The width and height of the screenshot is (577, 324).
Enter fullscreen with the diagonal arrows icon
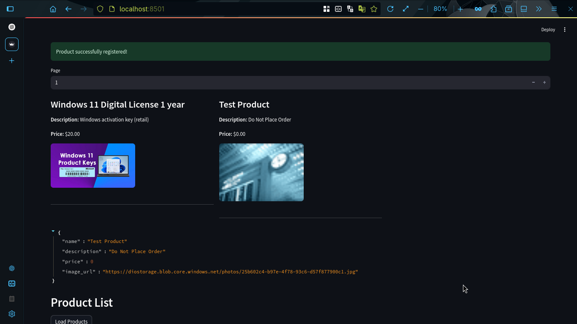(406, 8)
